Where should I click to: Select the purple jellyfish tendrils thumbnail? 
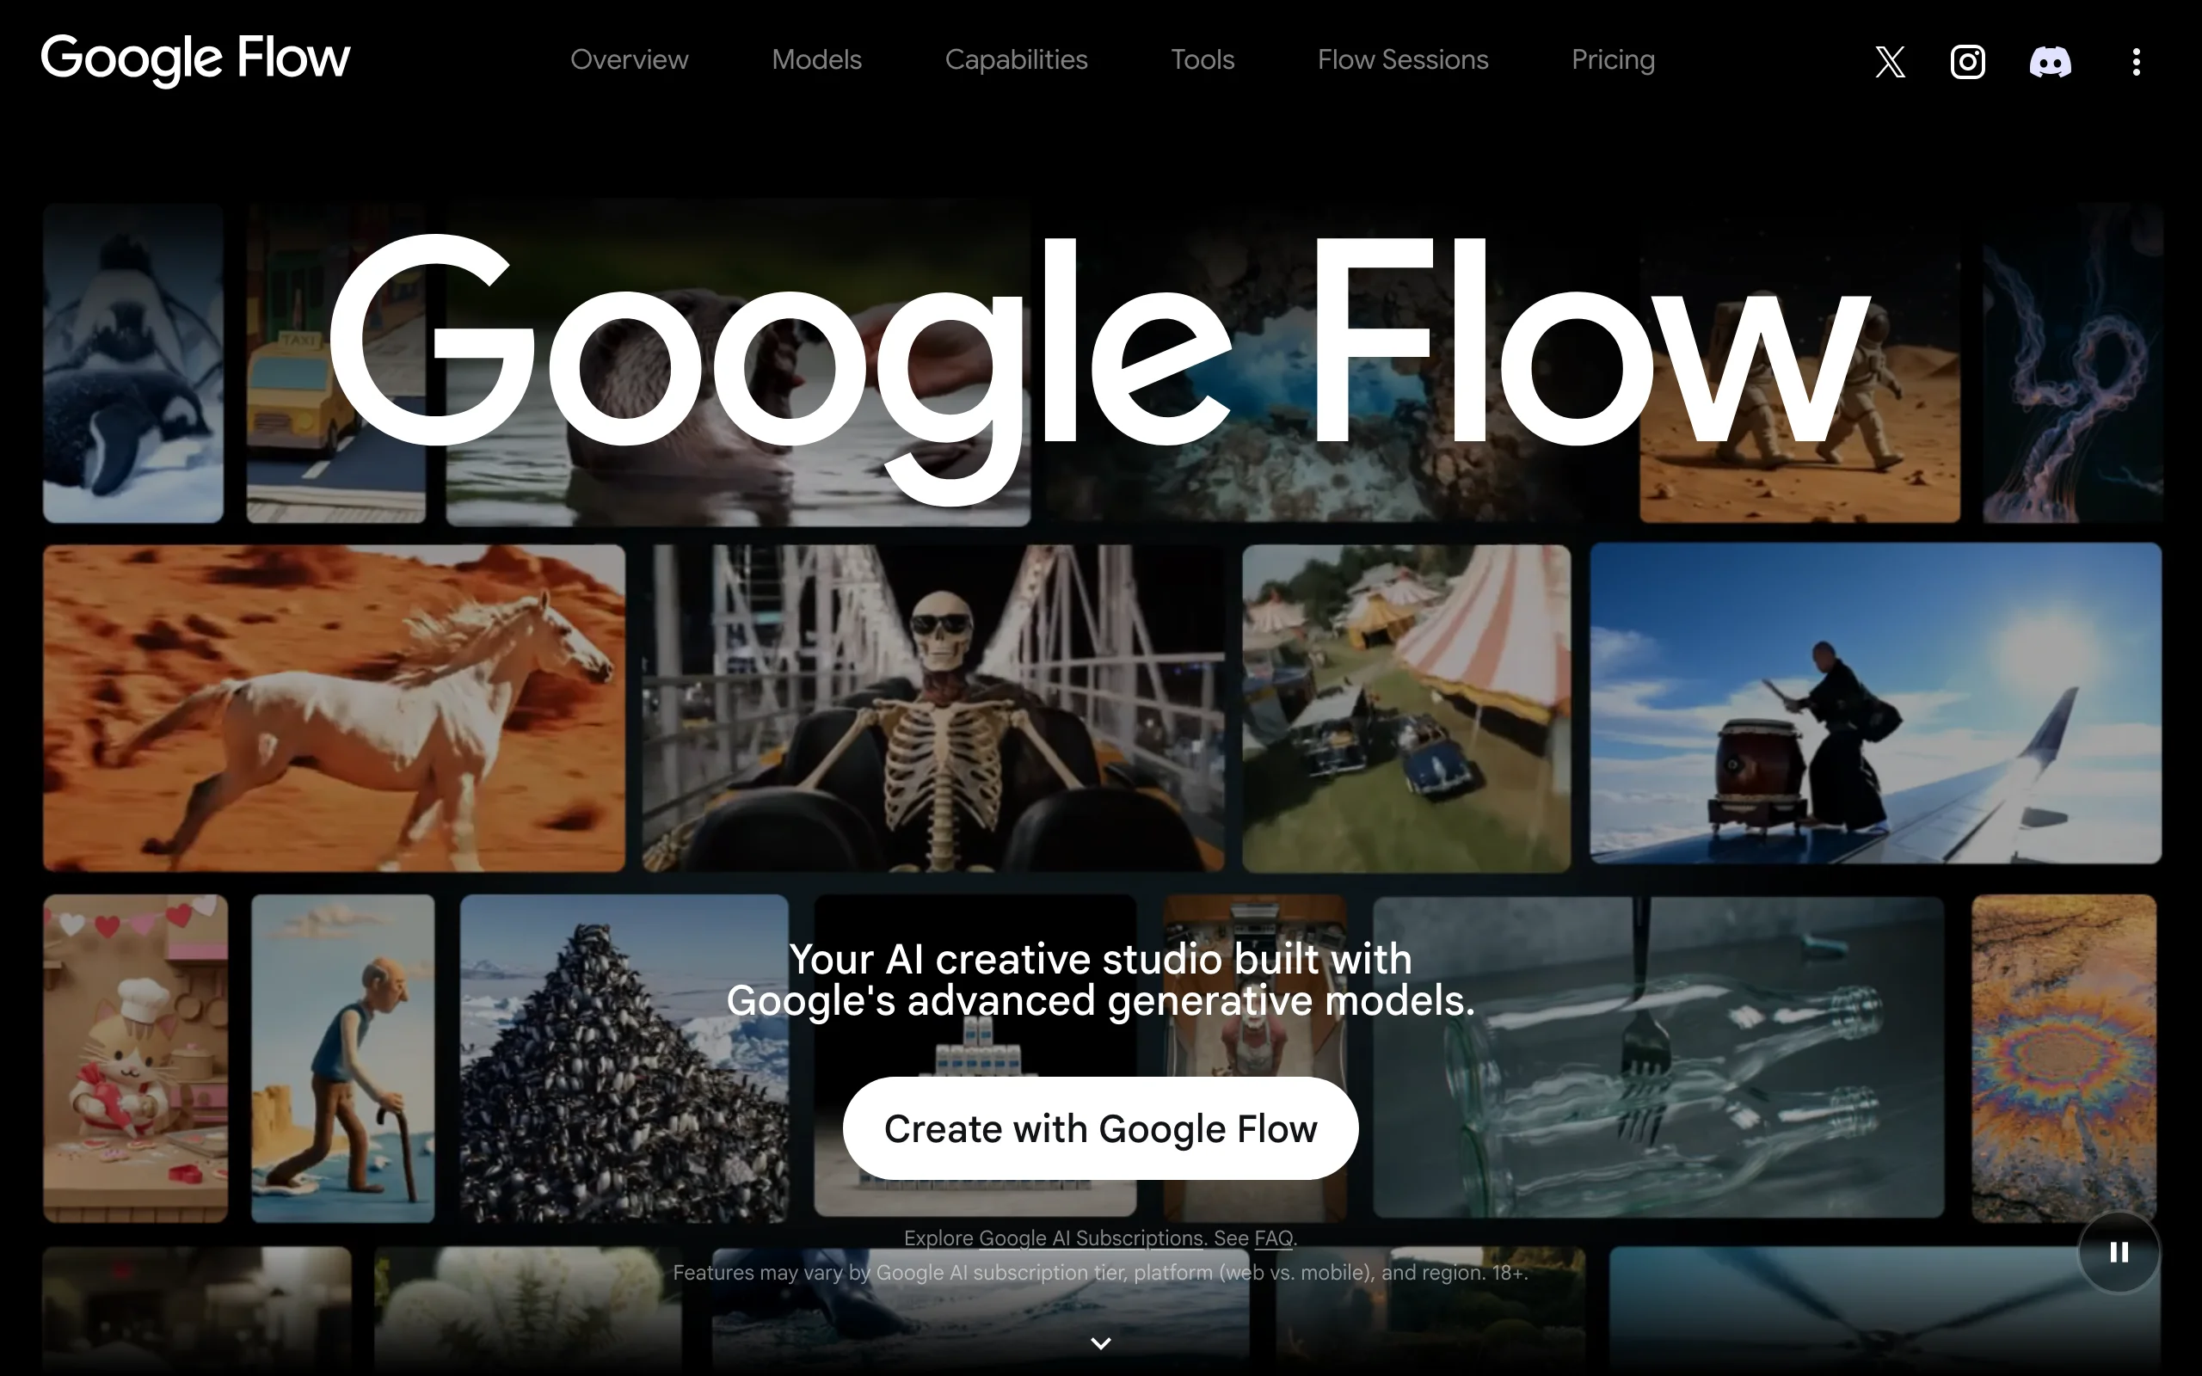[2073, 363]
